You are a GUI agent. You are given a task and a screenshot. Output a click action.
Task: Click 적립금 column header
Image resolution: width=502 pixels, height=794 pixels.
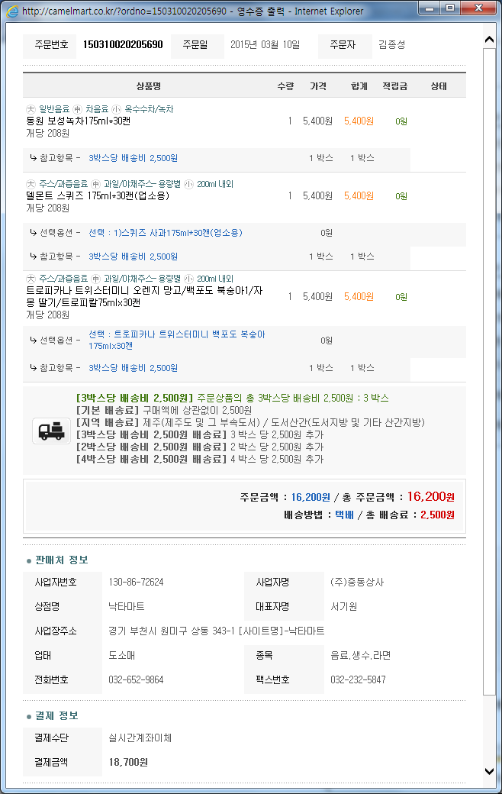tap(394, 86)
